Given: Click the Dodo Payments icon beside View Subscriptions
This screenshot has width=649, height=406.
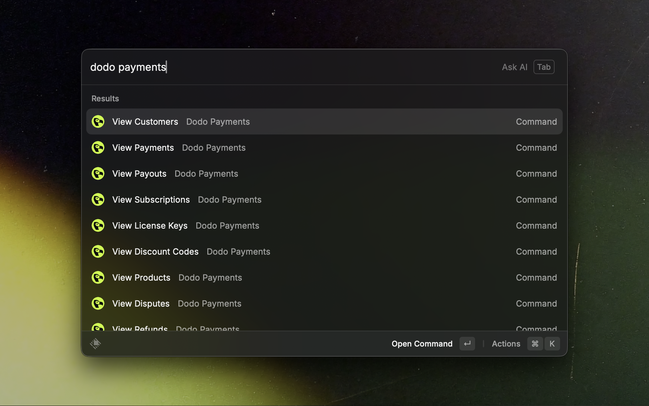Looking at the screenshot, I should (98, 199).
